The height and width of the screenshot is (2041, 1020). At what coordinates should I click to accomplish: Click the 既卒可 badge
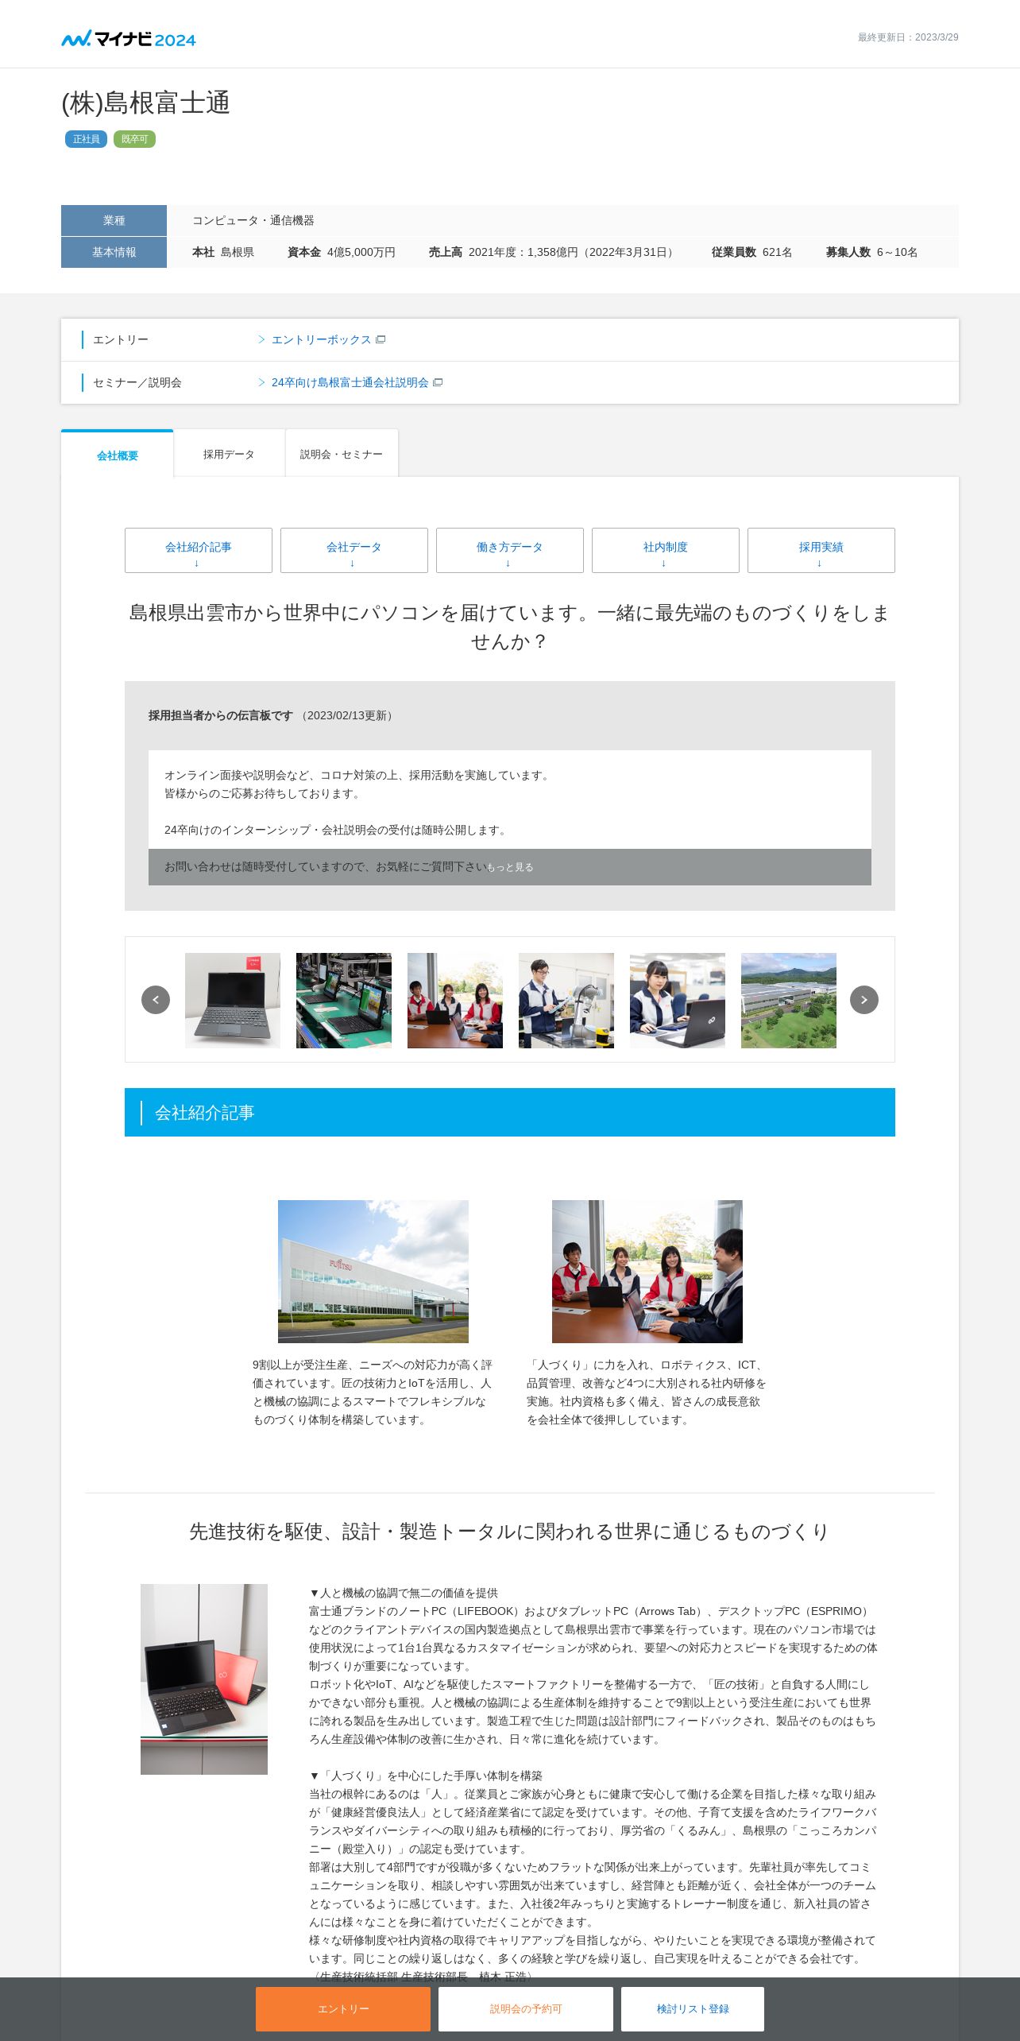pos(134,139)
